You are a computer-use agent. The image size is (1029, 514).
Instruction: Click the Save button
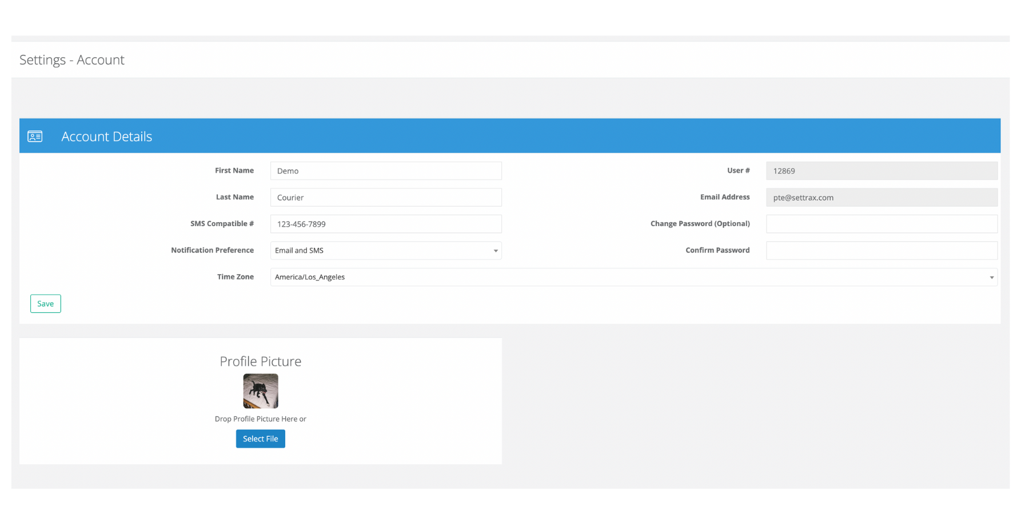coord(46,303)
